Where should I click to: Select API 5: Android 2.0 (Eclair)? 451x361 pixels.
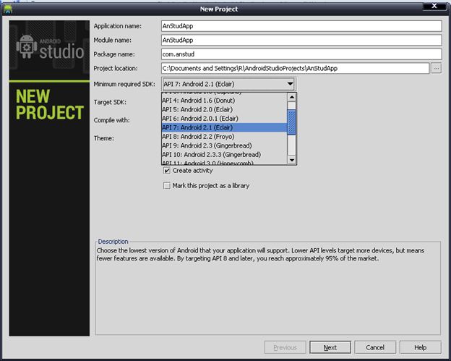click(224, 109)
